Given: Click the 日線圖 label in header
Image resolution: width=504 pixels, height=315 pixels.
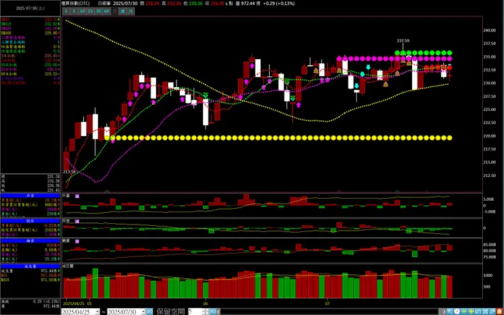Looking at the screenshot, I should 104,3.
